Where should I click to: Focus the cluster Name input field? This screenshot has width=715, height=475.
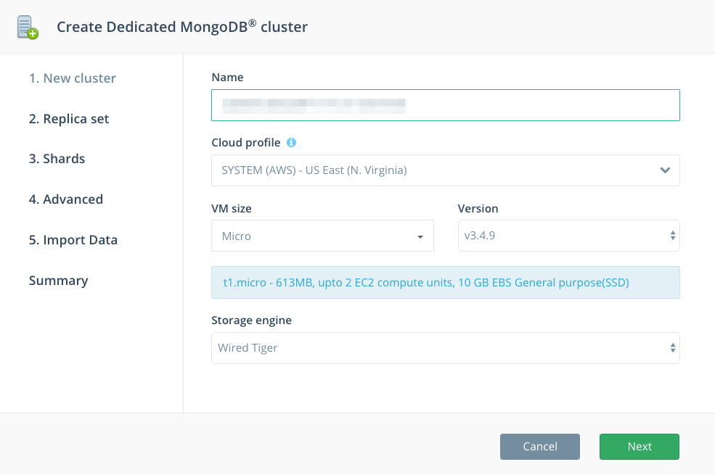click(x=446, y=105)
